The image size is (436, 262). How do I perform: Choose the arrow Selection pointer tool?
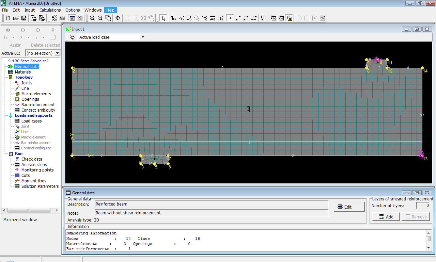pyautogui.click(x=164, y=18)
